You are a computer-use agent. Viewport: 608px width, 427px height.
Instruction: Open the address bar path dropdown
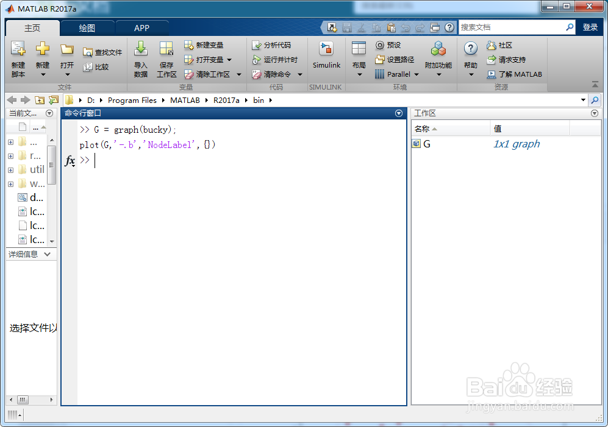583,100
